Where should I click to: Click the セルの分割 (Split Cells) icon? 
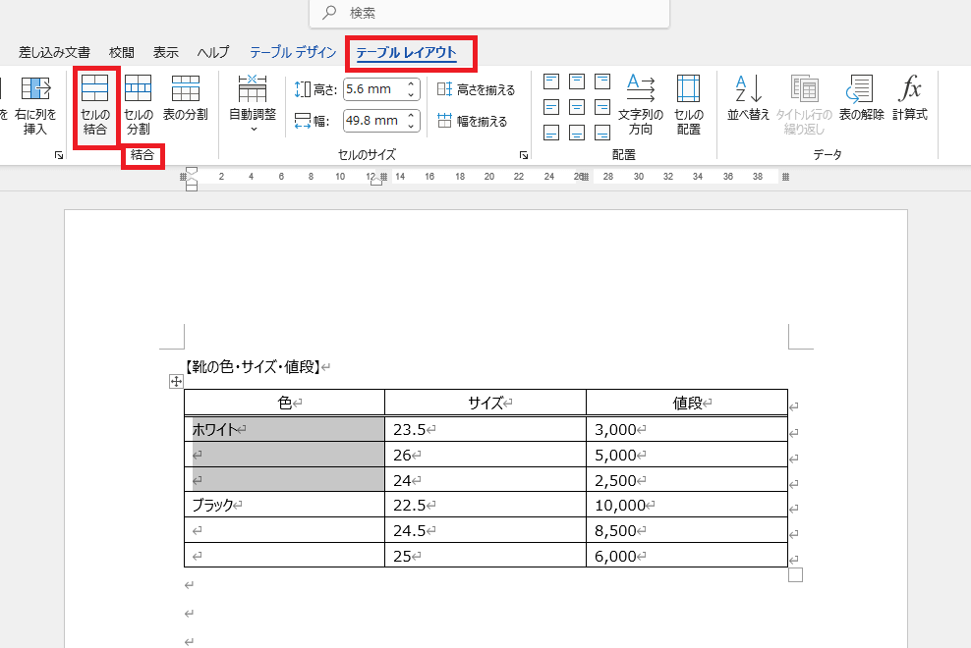click(137, 101)
